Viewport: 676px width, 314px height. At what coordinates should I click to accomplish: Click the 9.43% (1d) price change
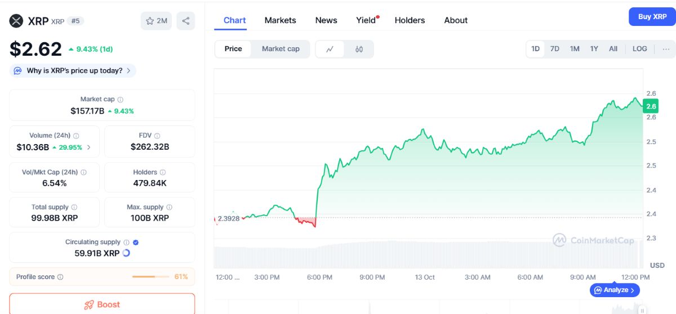pyautogui.click(x=91, y=49)
